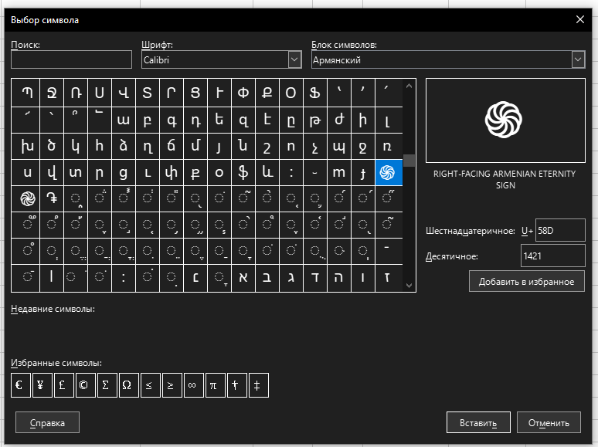This screenshot has width=598, height=447.
Task: Select the left-facing Armenian eternity sign
Action: pos(28,199)
